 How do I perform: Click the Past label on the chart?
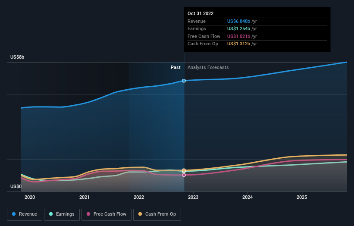click(x=175, y=68)
